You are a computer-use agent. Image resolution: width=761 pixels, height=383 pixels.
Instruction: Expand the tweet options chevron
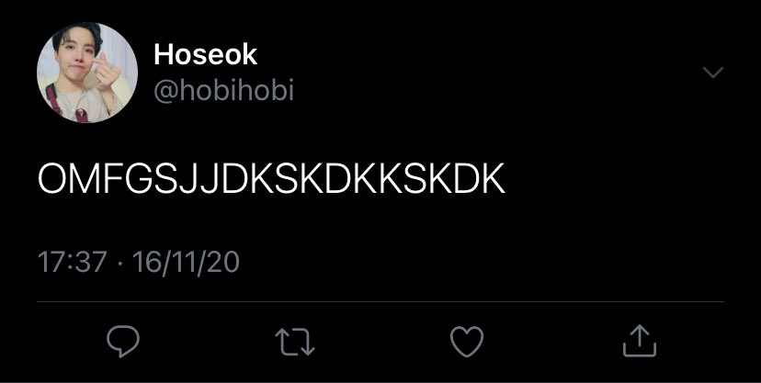(713, 73)
